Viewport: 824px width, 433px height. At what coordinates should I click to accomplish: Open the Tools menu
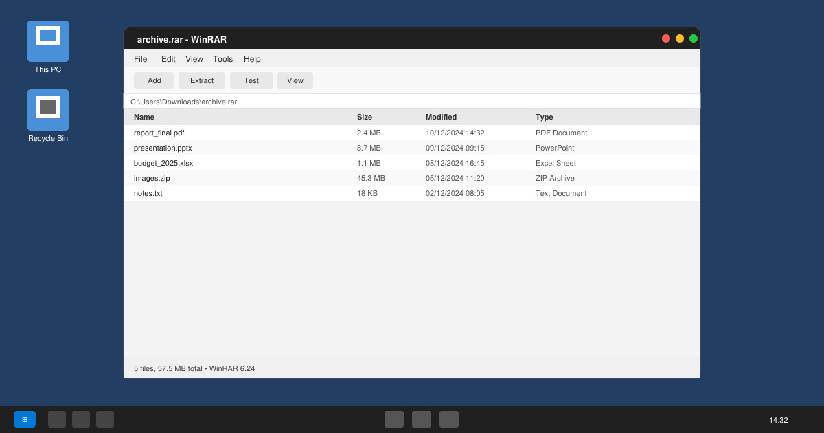pos(222,59)
